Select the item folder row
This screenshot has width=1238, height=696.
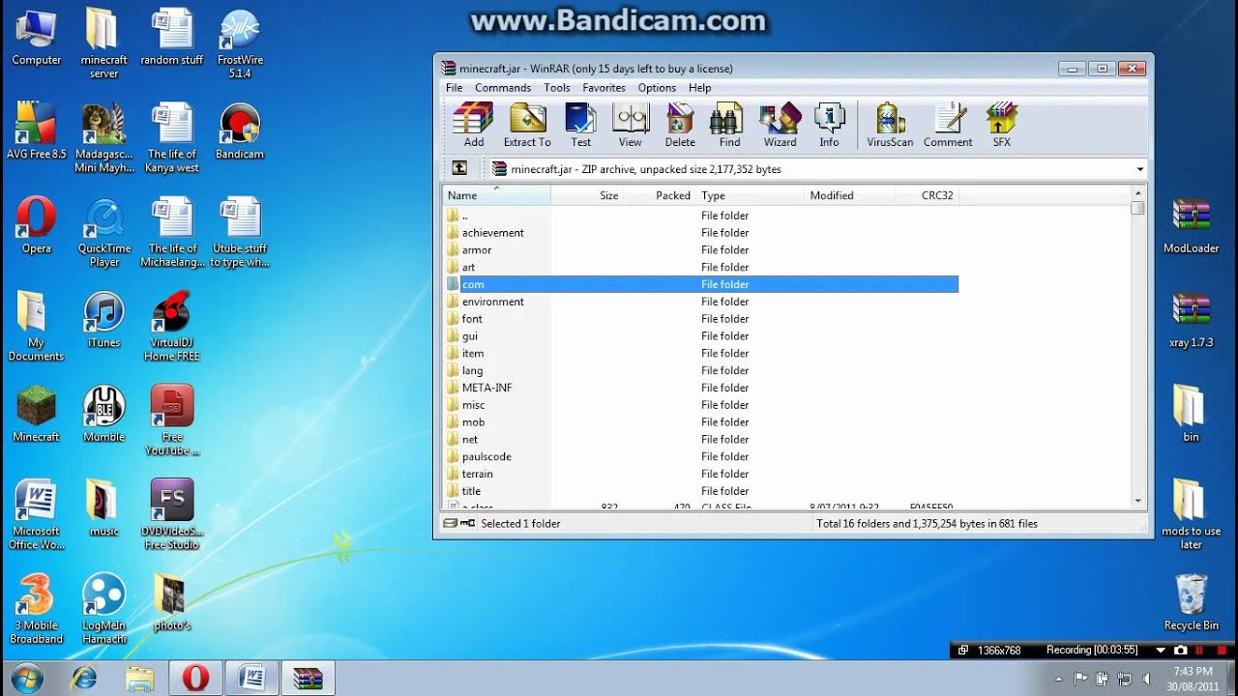(x=701, y=354)
